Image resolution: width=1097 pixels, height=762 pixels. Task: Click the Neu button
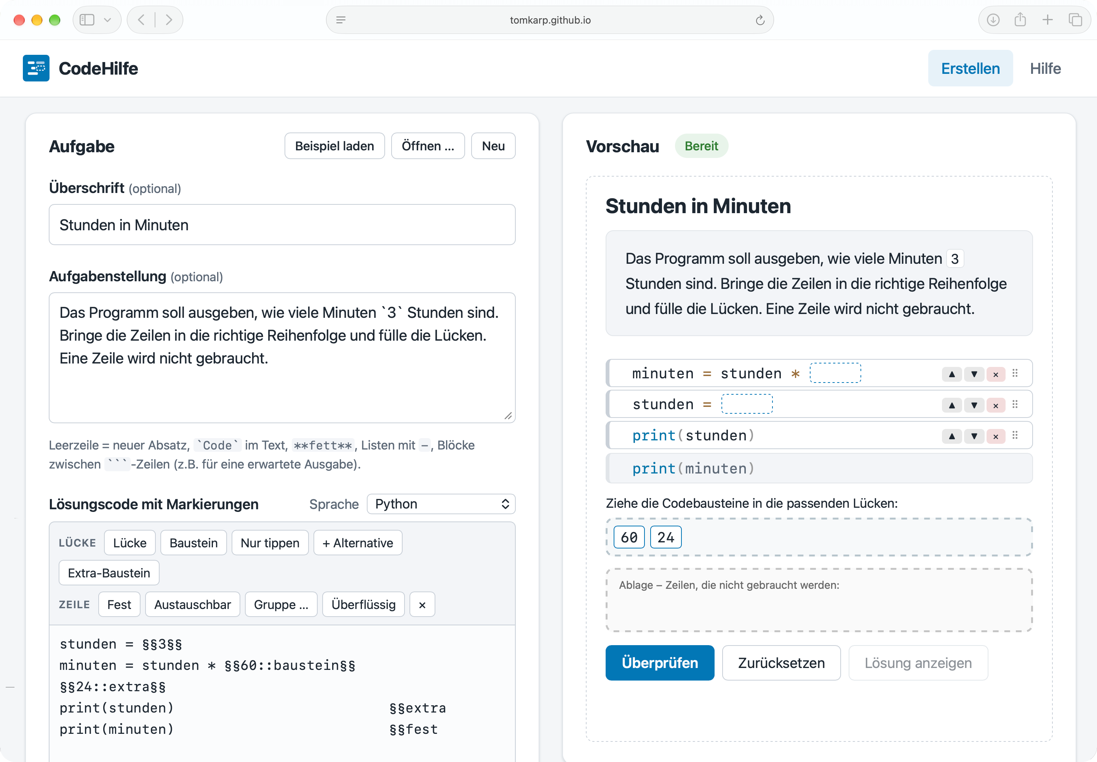[x=493, y=146]
